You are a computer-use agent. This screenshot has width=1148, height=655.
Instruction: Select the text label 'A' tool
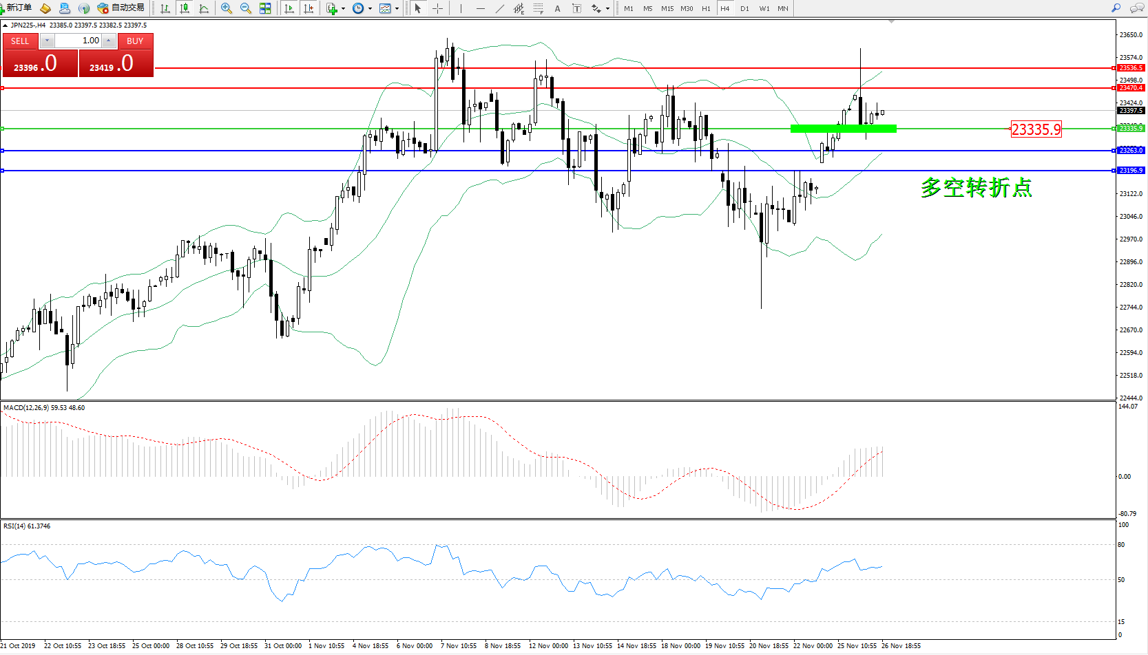[x=557, y=8]
